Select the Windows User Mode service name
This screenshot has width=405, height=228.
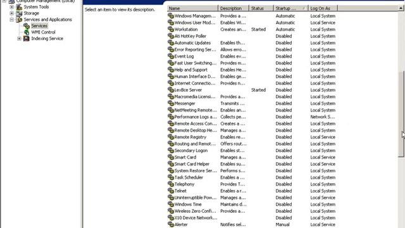click(195, 23)
